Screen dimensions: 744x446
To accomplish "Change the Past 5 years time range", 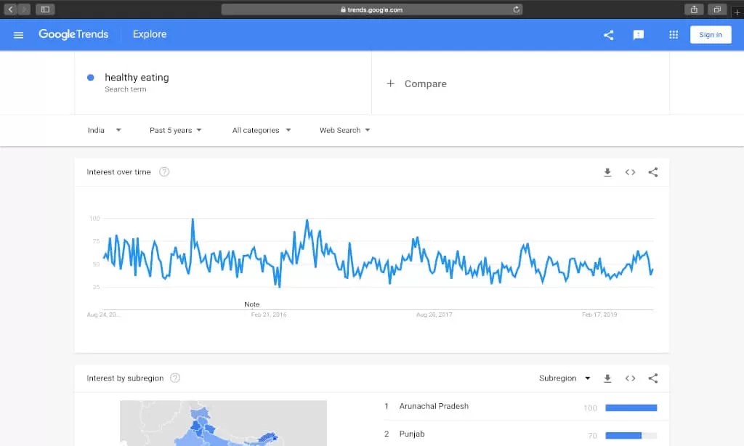I will click(175, 130).
